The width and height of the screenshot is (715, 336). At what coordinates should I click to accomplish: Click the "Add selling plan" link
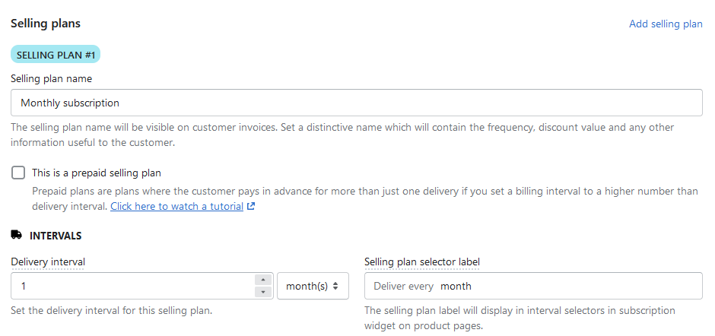tap(666, 24)
